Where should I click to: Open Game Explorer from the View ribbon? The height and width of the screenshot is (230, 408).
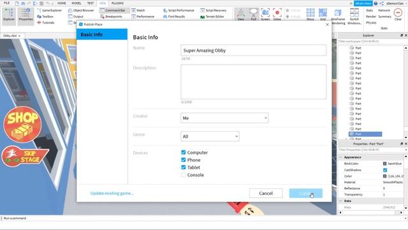(x=50, y=10)
